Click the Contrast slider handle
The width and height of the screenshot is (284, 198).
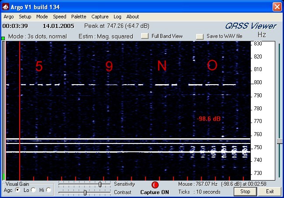click(85, 192)
